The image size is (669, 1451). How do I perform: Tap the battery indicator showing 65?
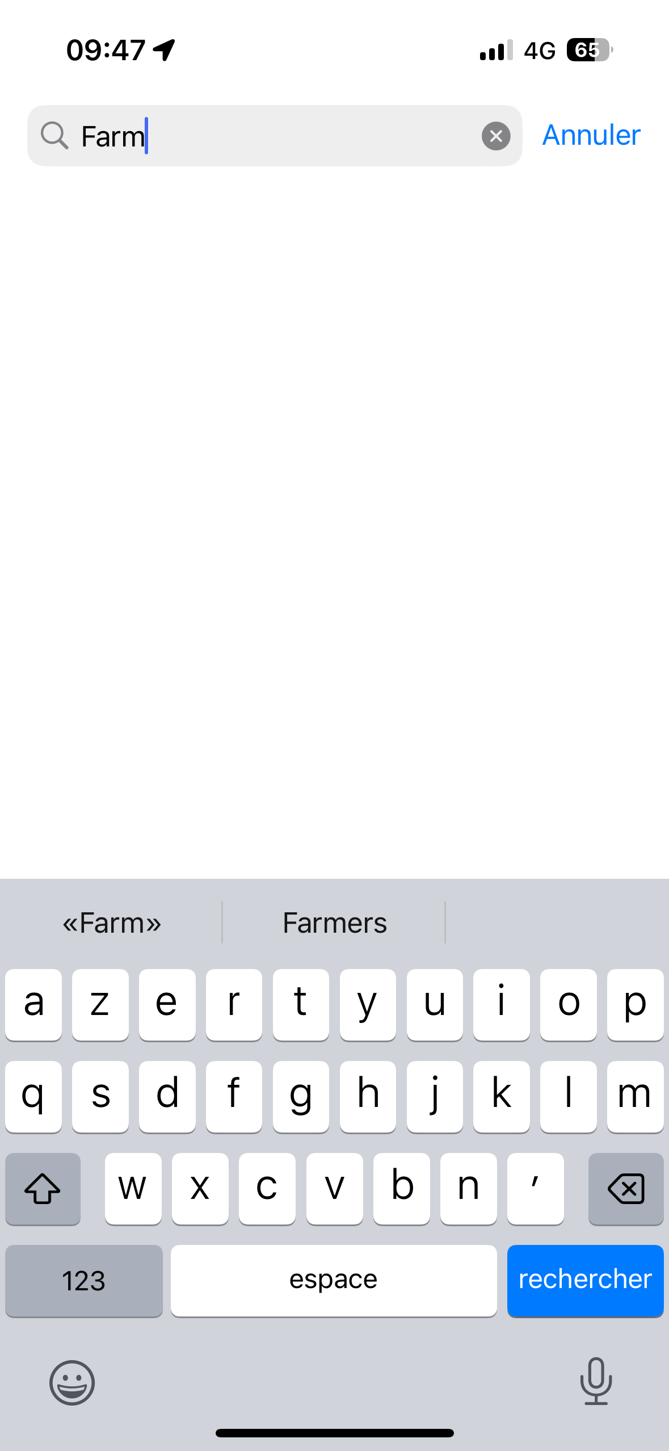point(589,50)
